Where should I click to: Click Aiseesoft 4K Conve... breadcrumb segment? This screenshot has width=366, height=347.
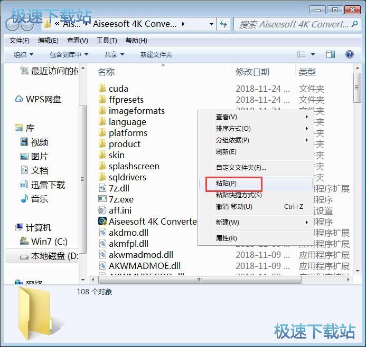tap(135, 24)
